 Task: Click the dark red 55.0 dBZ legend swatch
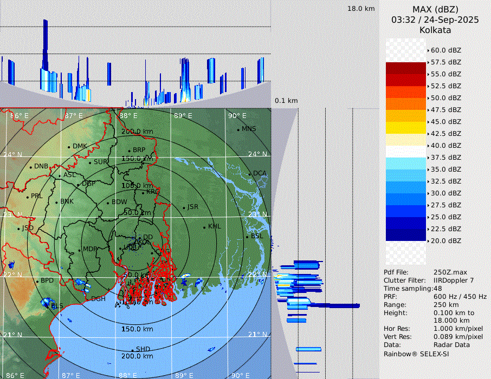click(x=406, y=68)
